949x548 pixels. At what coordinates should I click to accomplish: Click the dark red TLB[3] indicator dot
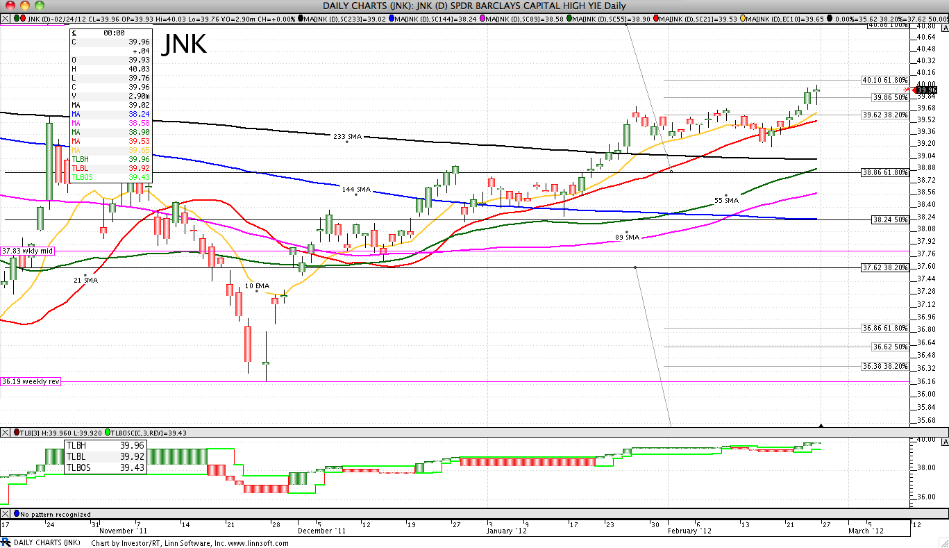[17, 433]
